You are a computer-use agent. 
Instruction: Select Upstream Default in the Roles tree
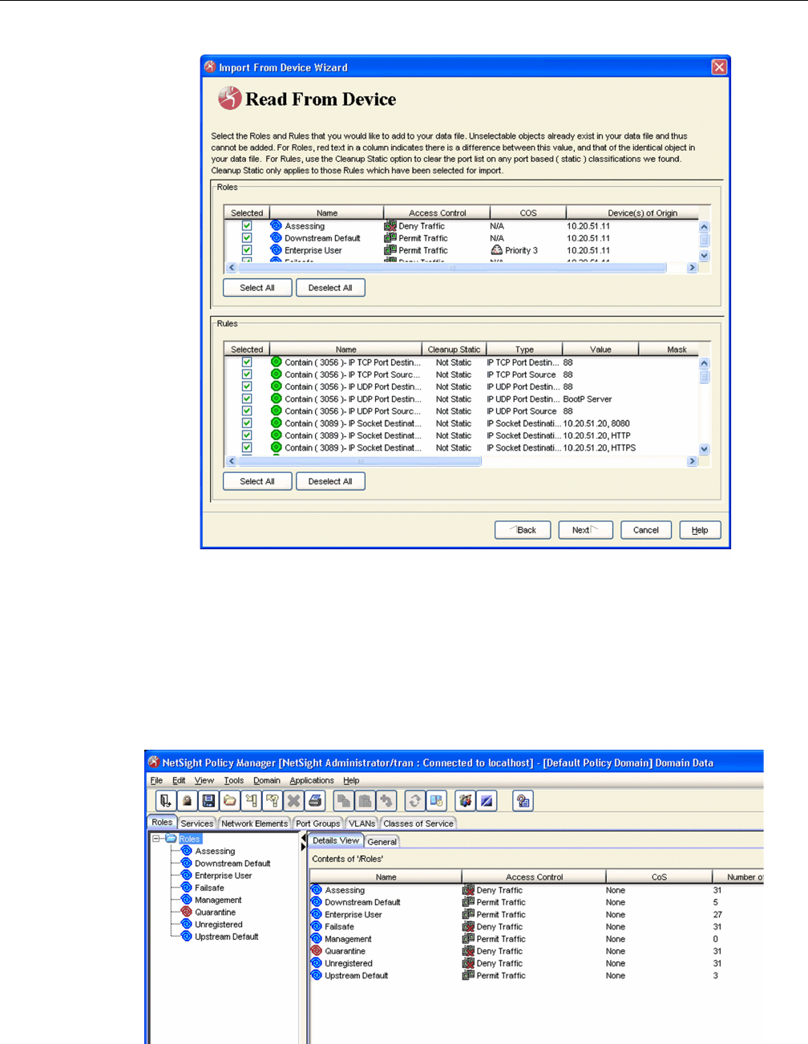227,937
